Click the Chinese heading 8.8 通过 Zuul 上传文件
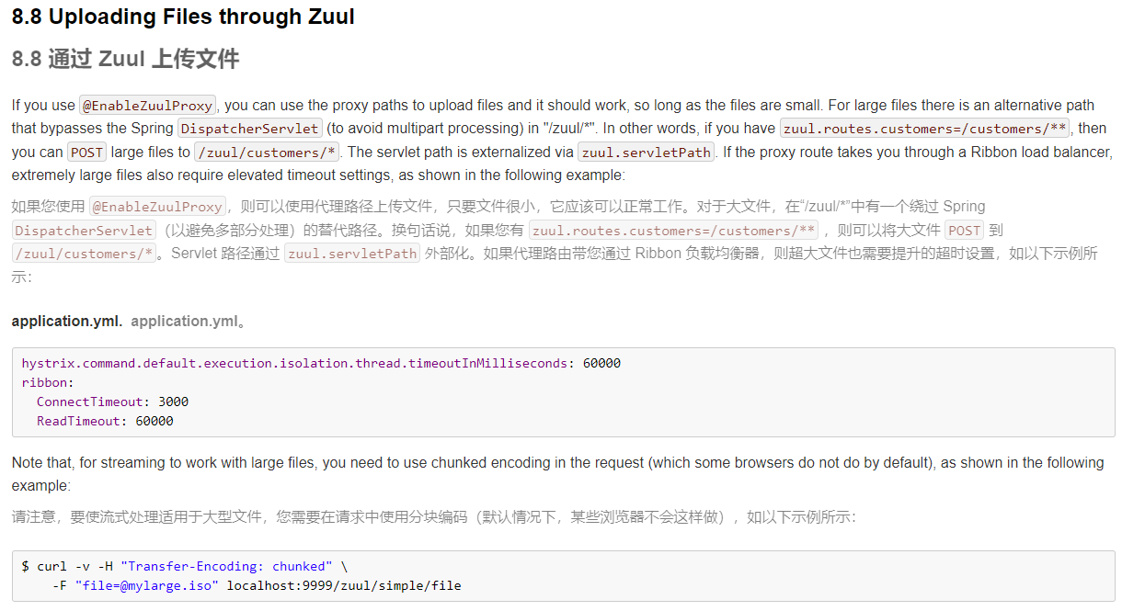The height and width of the screenshot is (611, 1122). [x=125, y=60]
